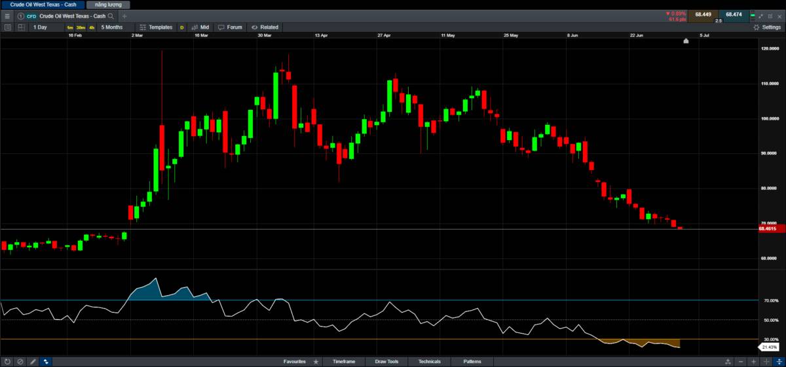
Task: Open chart Settings
Action: 767,27
